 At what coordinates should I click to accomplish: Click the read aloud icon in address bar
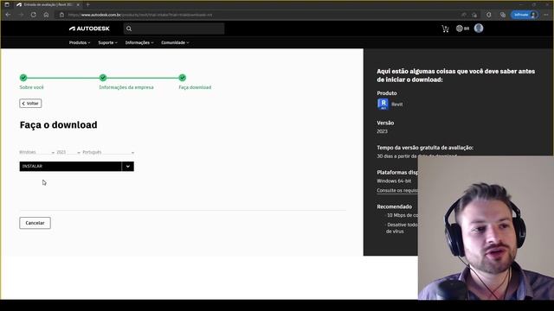click(464, 15)
